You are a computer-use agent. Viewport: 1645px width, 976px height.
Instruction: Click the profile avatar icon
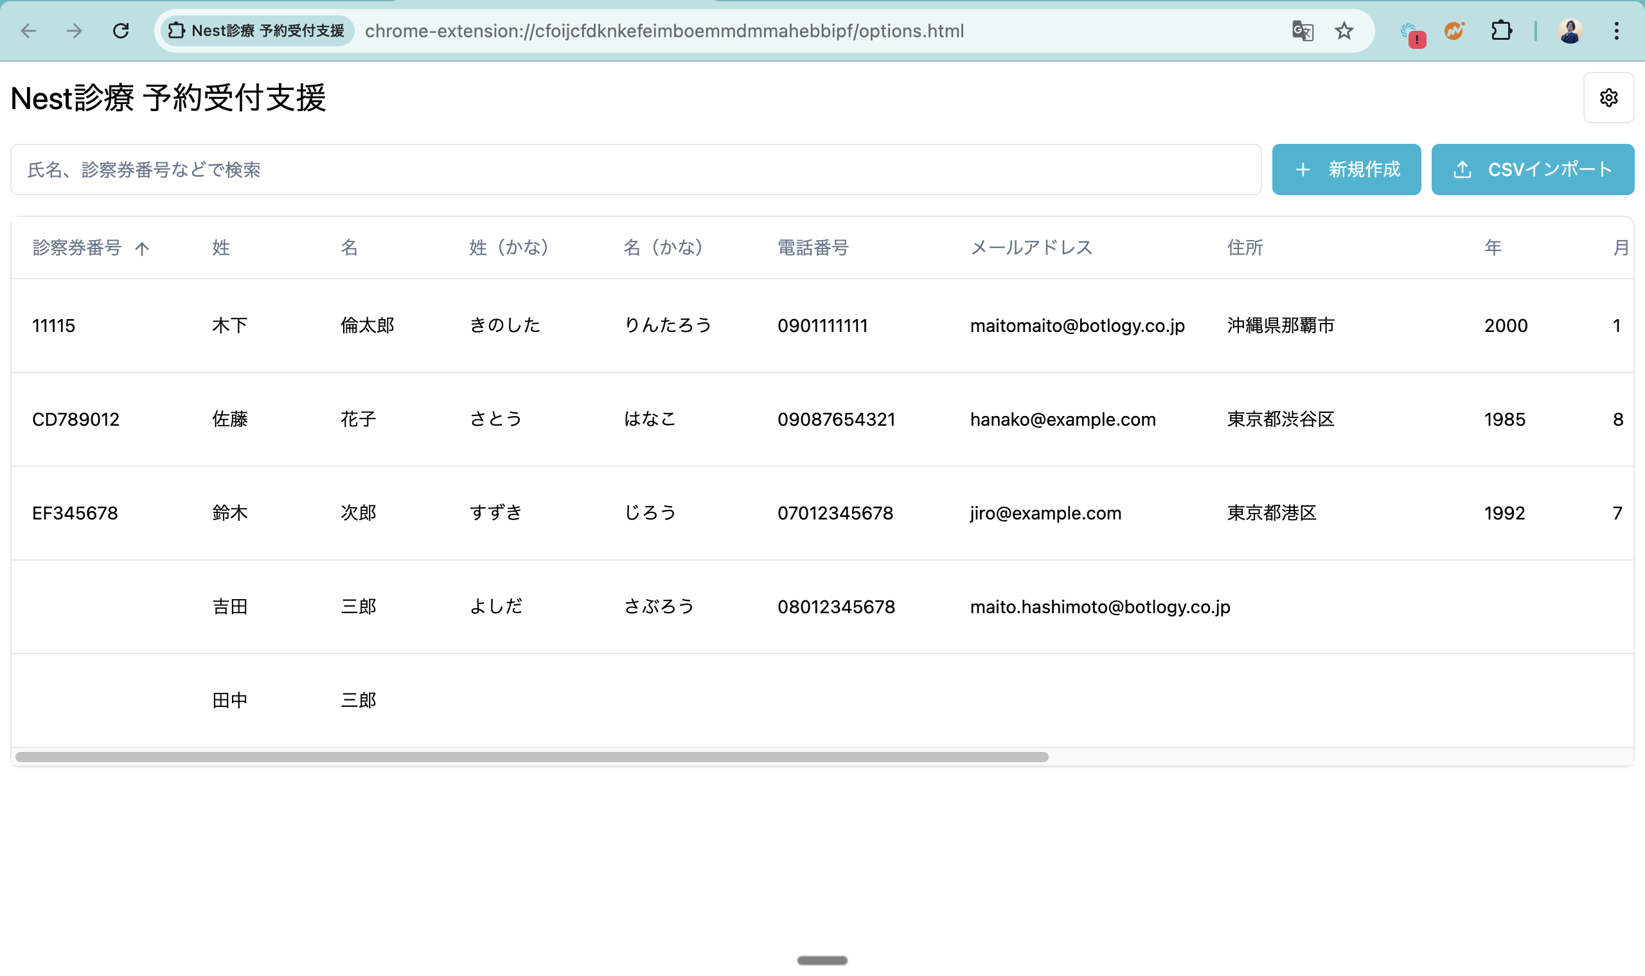pos(1570,31)
